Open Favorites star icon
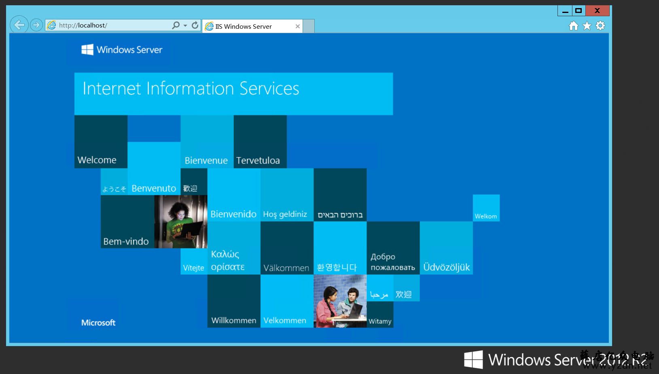This screenshot has width=659, height=374. [x=587, y=26]
